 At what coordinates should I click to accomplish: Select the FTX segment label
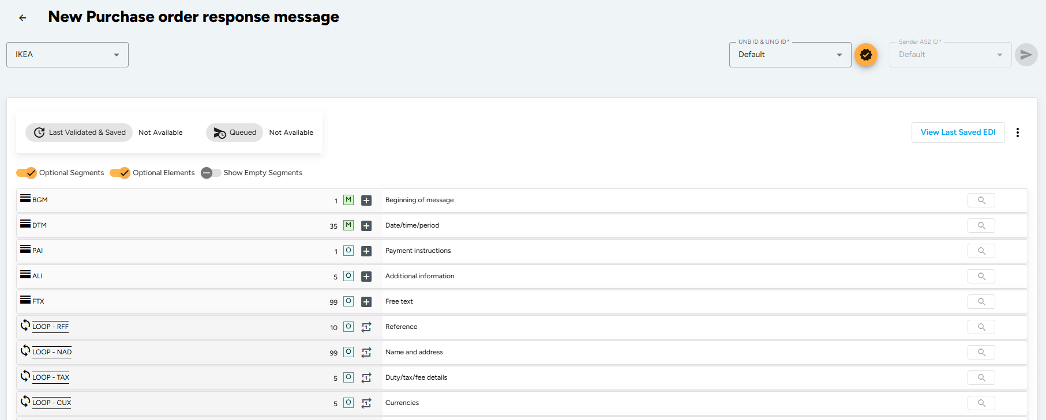point(38,301)
